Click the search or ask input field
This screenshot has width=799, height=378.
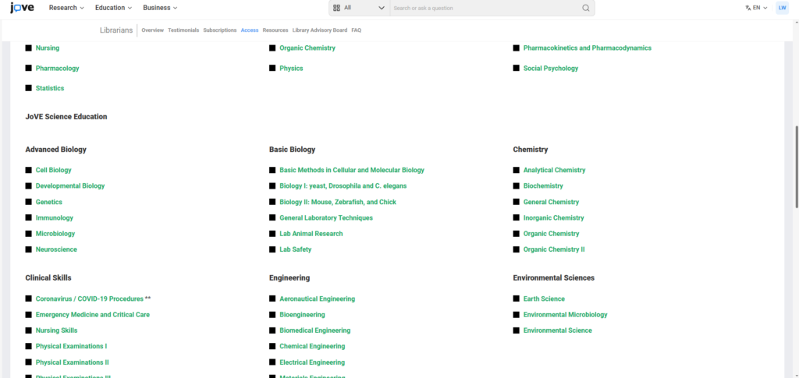(484, 8)
